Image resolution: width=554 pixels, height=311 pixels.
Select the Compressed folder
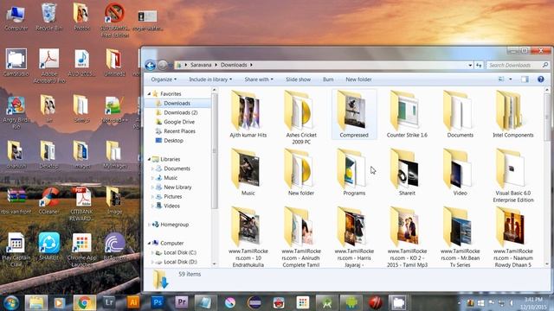point(354,115)
